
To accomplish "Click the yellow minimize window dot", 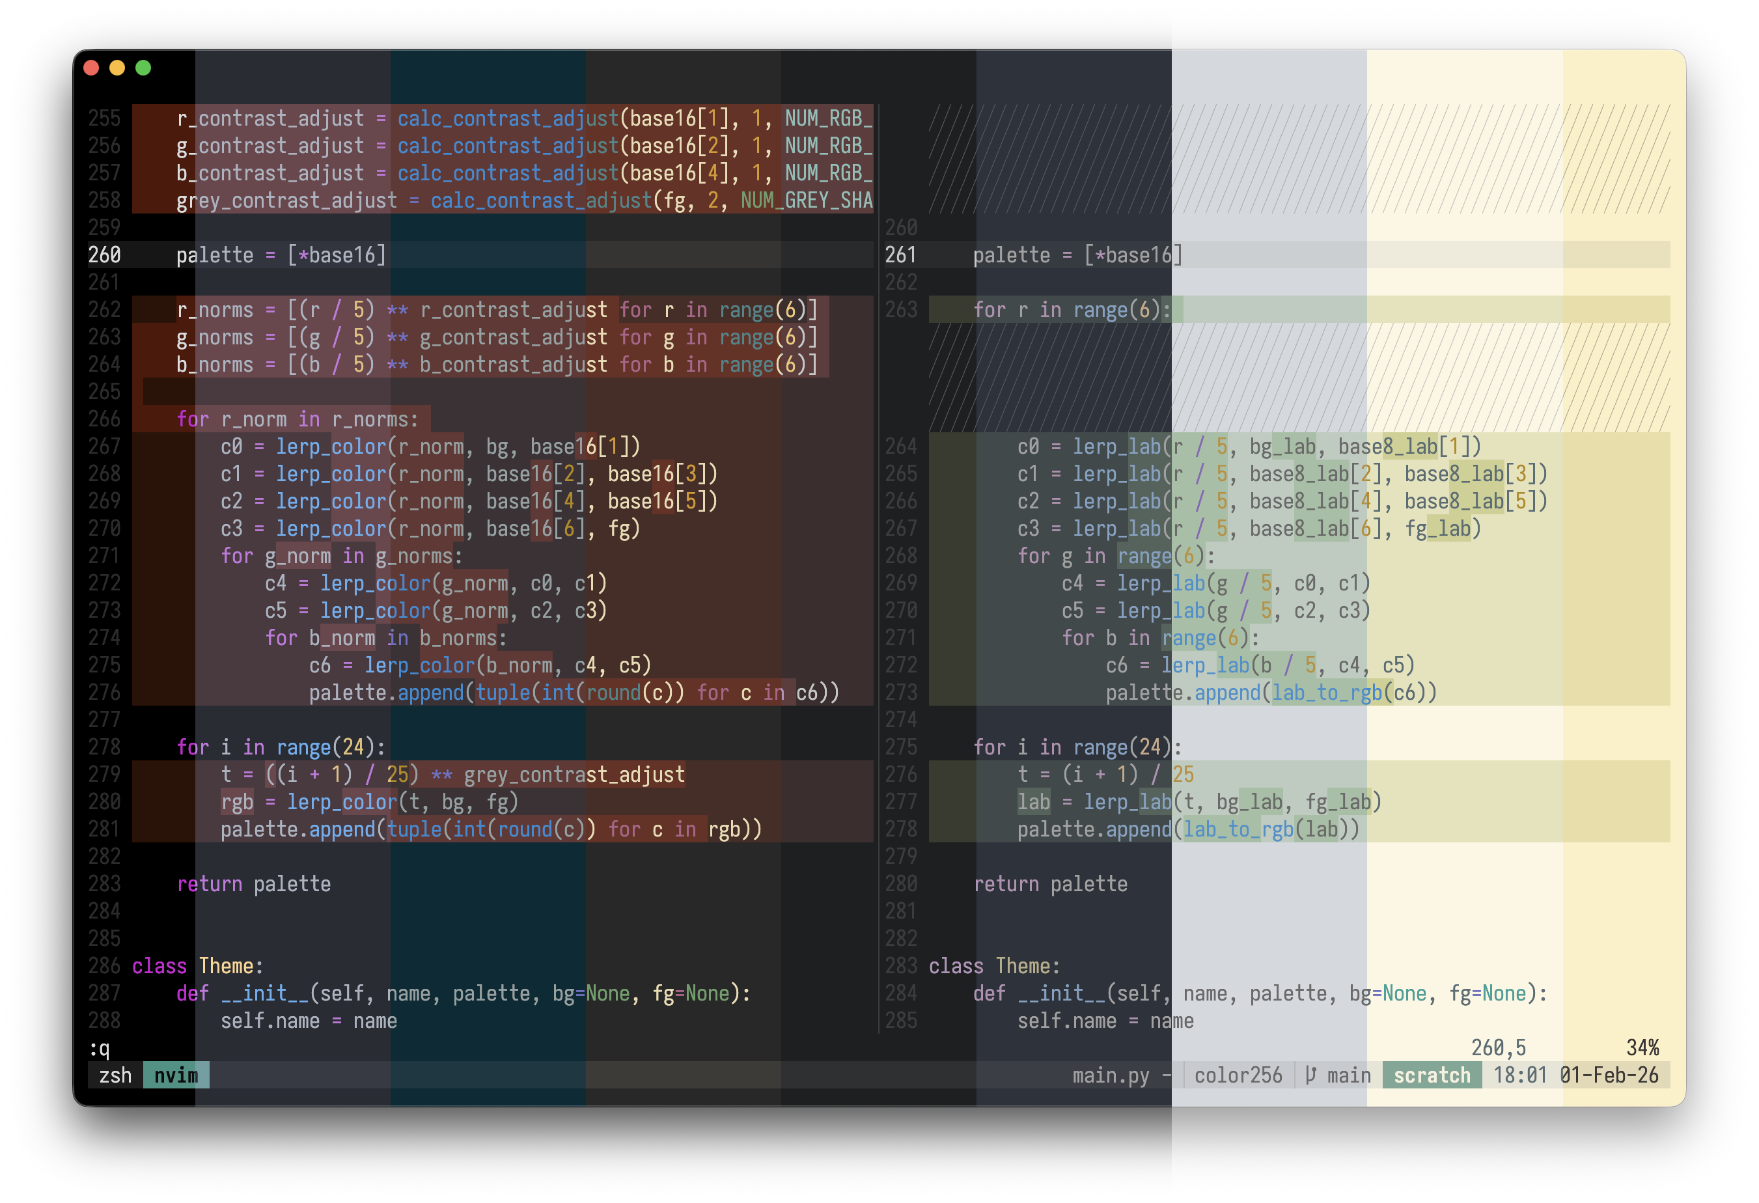I will tap(117, 68).
